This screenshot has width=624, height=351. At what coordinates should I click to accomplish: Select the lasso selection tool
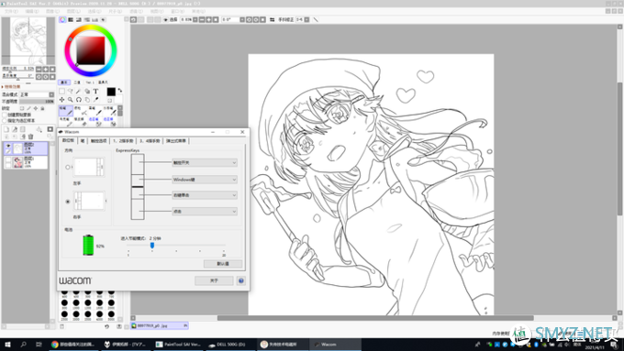(70, 92)
